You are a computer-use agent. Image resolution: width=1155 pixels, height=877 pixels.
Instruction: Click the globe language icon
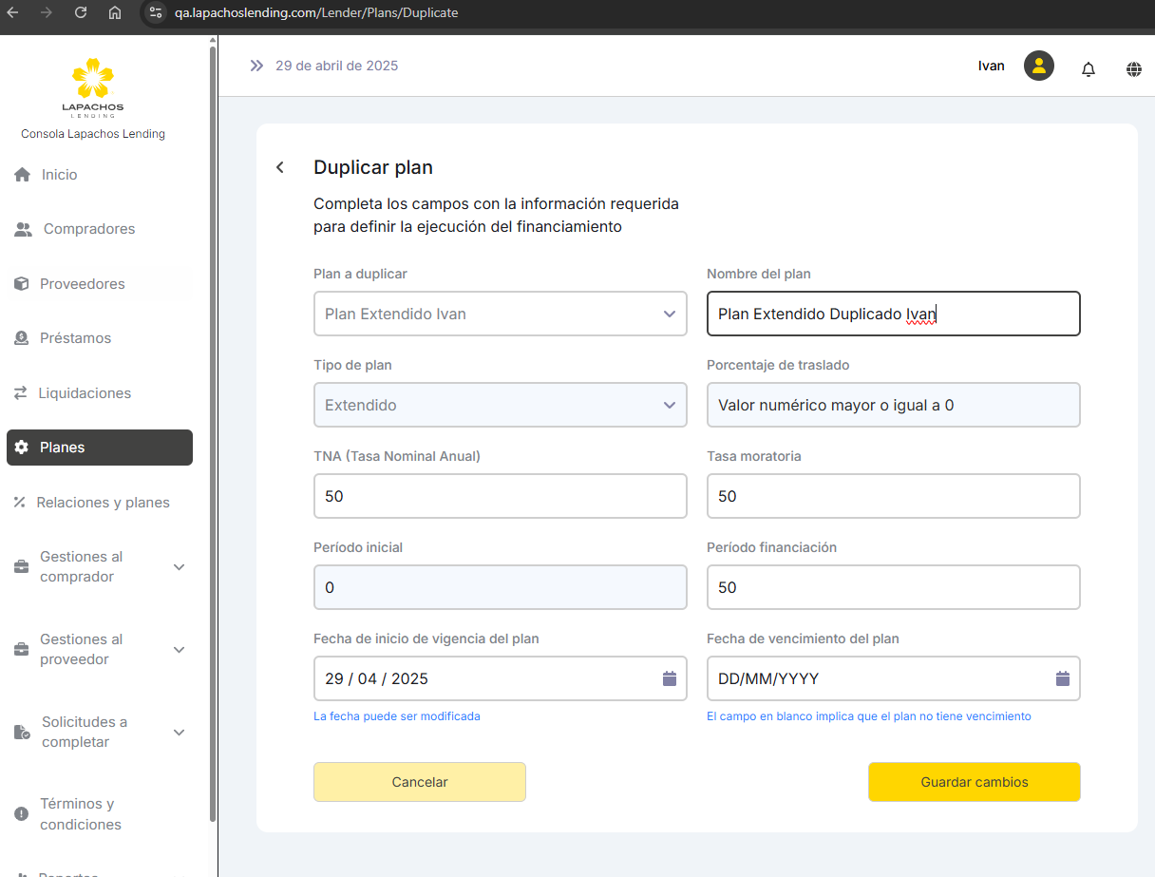(x=1133, y=68)
